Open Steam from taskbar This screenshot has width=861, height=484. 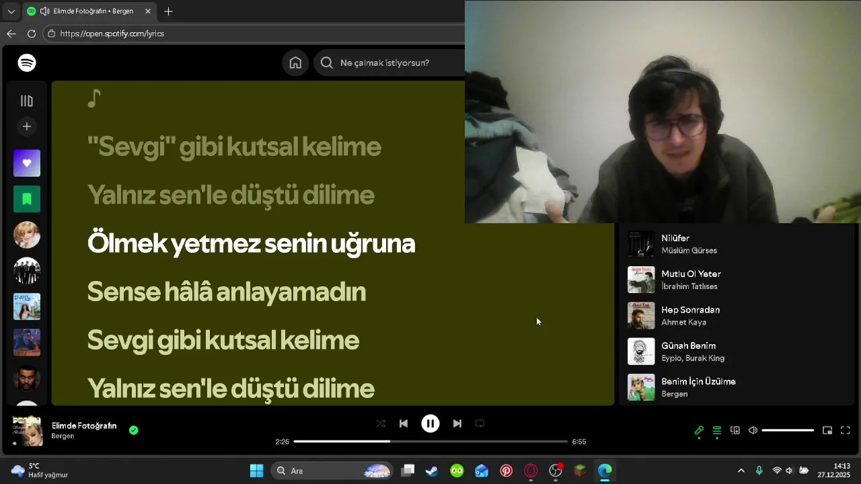[432, 471]
